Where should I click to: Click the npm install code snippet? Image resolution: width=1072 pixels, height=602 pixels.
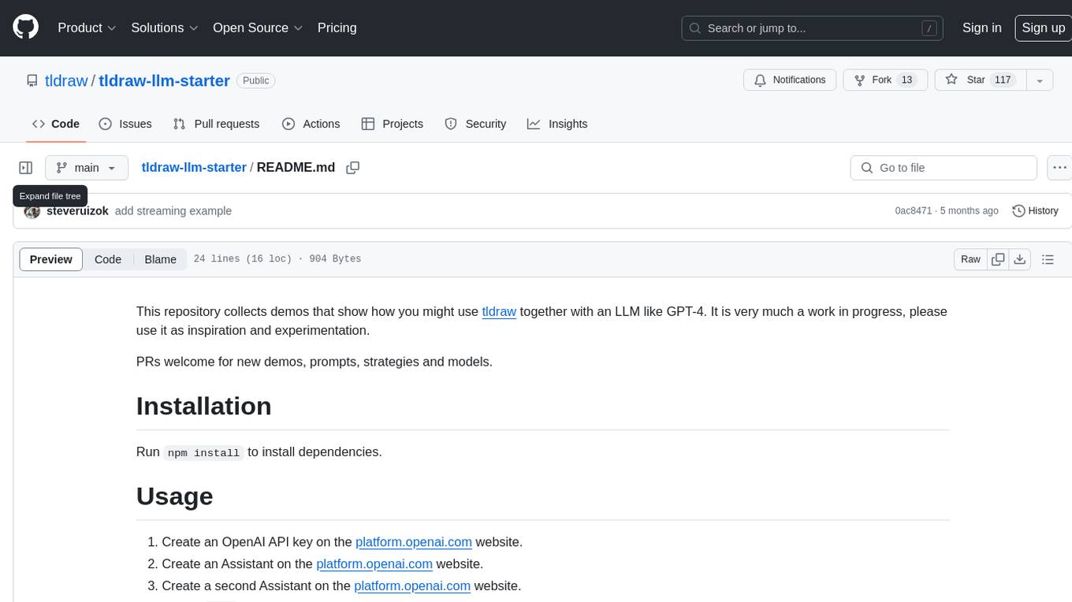[203, 452]
